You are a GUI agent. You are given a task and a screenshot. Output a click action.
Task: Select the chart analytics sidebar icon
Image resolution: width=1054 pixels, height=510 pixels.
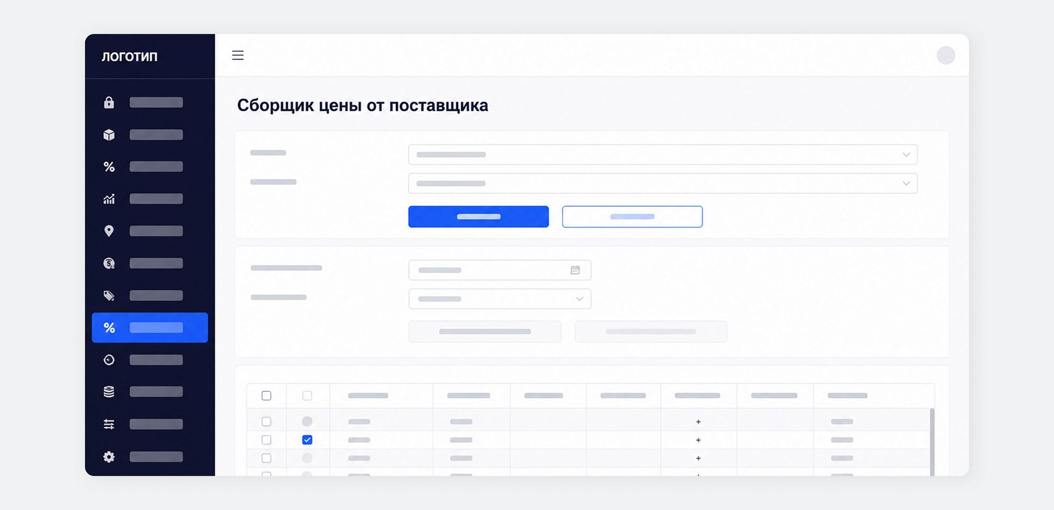point(109,199)
